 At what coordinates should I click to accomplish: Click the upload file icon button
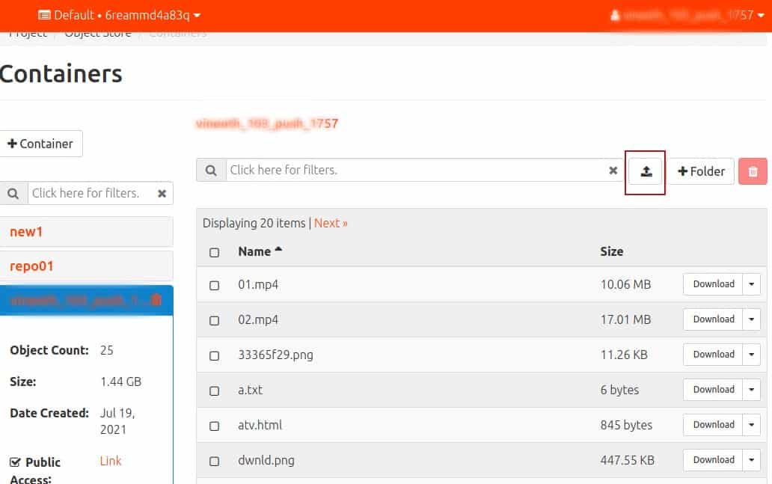[x=646, y=171]
